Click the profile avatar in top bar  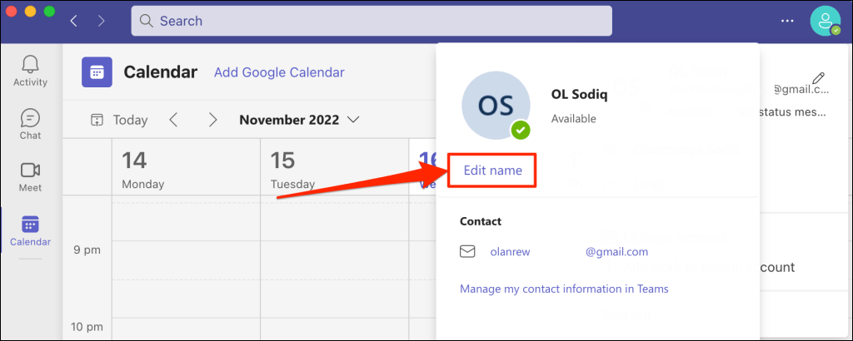[x=825, y=21]
